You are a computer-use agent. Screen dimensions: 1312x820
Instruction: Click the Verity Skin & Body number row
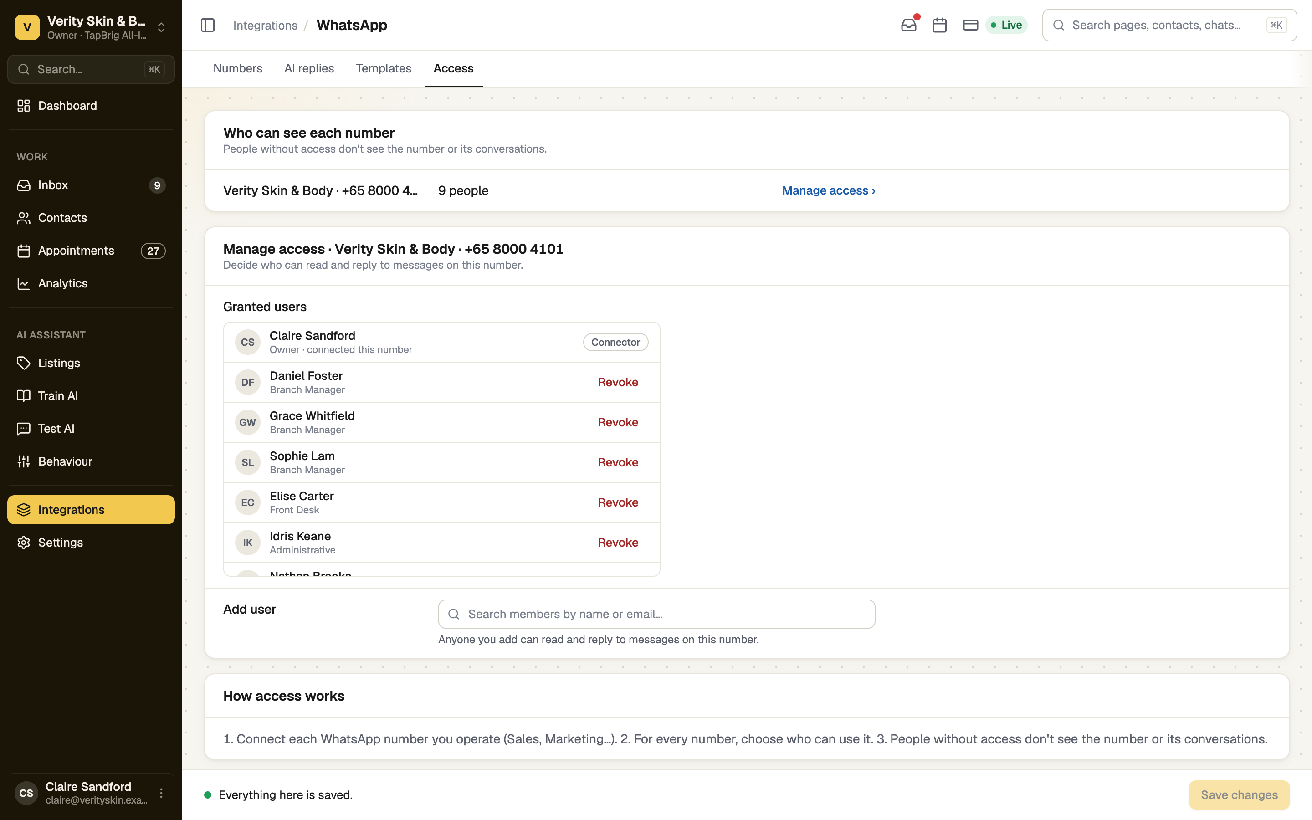[747, 190]
